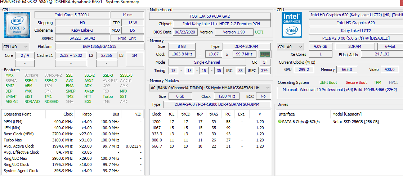The width and height of the screenshot is (403, 176).
Task: Select the Avg. Active Clock row
Action: [72, 146]
